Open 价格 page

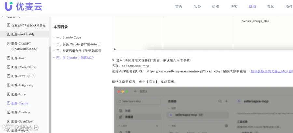[216, 7]
